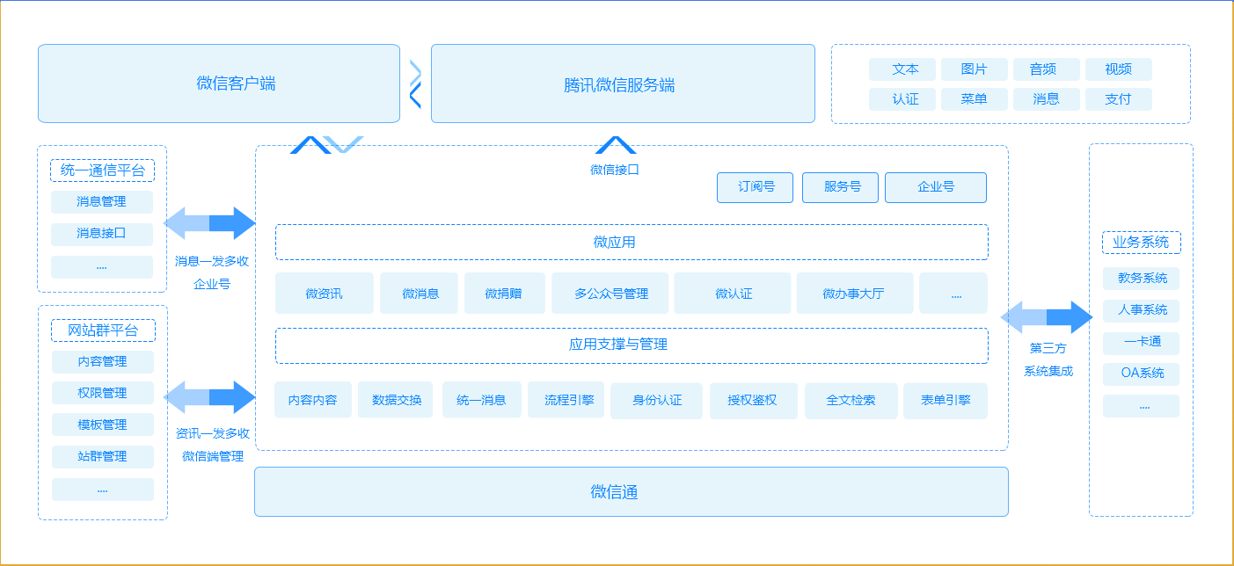Click the 网站群平台 heading

coord(103,330)
